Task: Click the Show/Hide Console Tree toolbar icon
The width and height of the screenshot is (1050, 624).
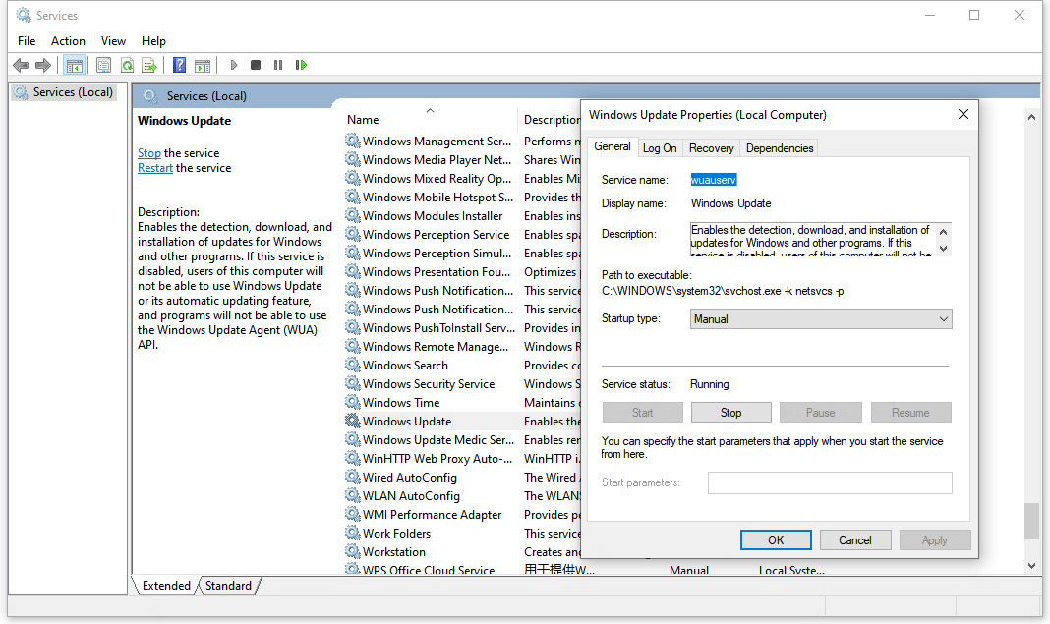Action: [74, 65]
